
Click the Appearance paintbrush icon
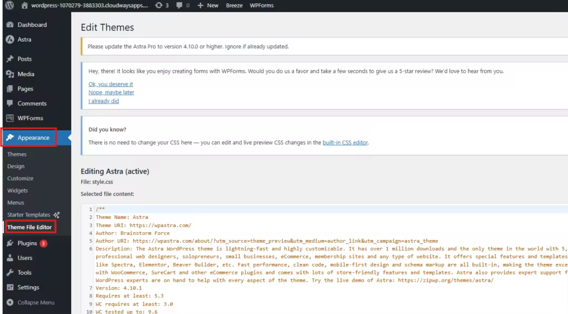(x=10, y=137)
